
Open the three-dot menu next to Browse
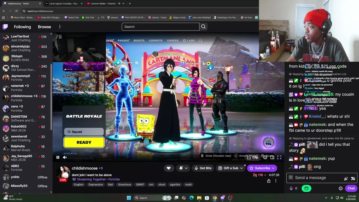pos(60,27)
